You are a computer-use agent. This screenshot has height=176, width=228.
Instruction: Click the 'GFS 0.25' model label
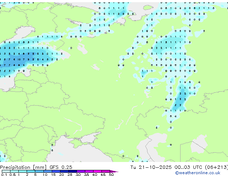61,167
